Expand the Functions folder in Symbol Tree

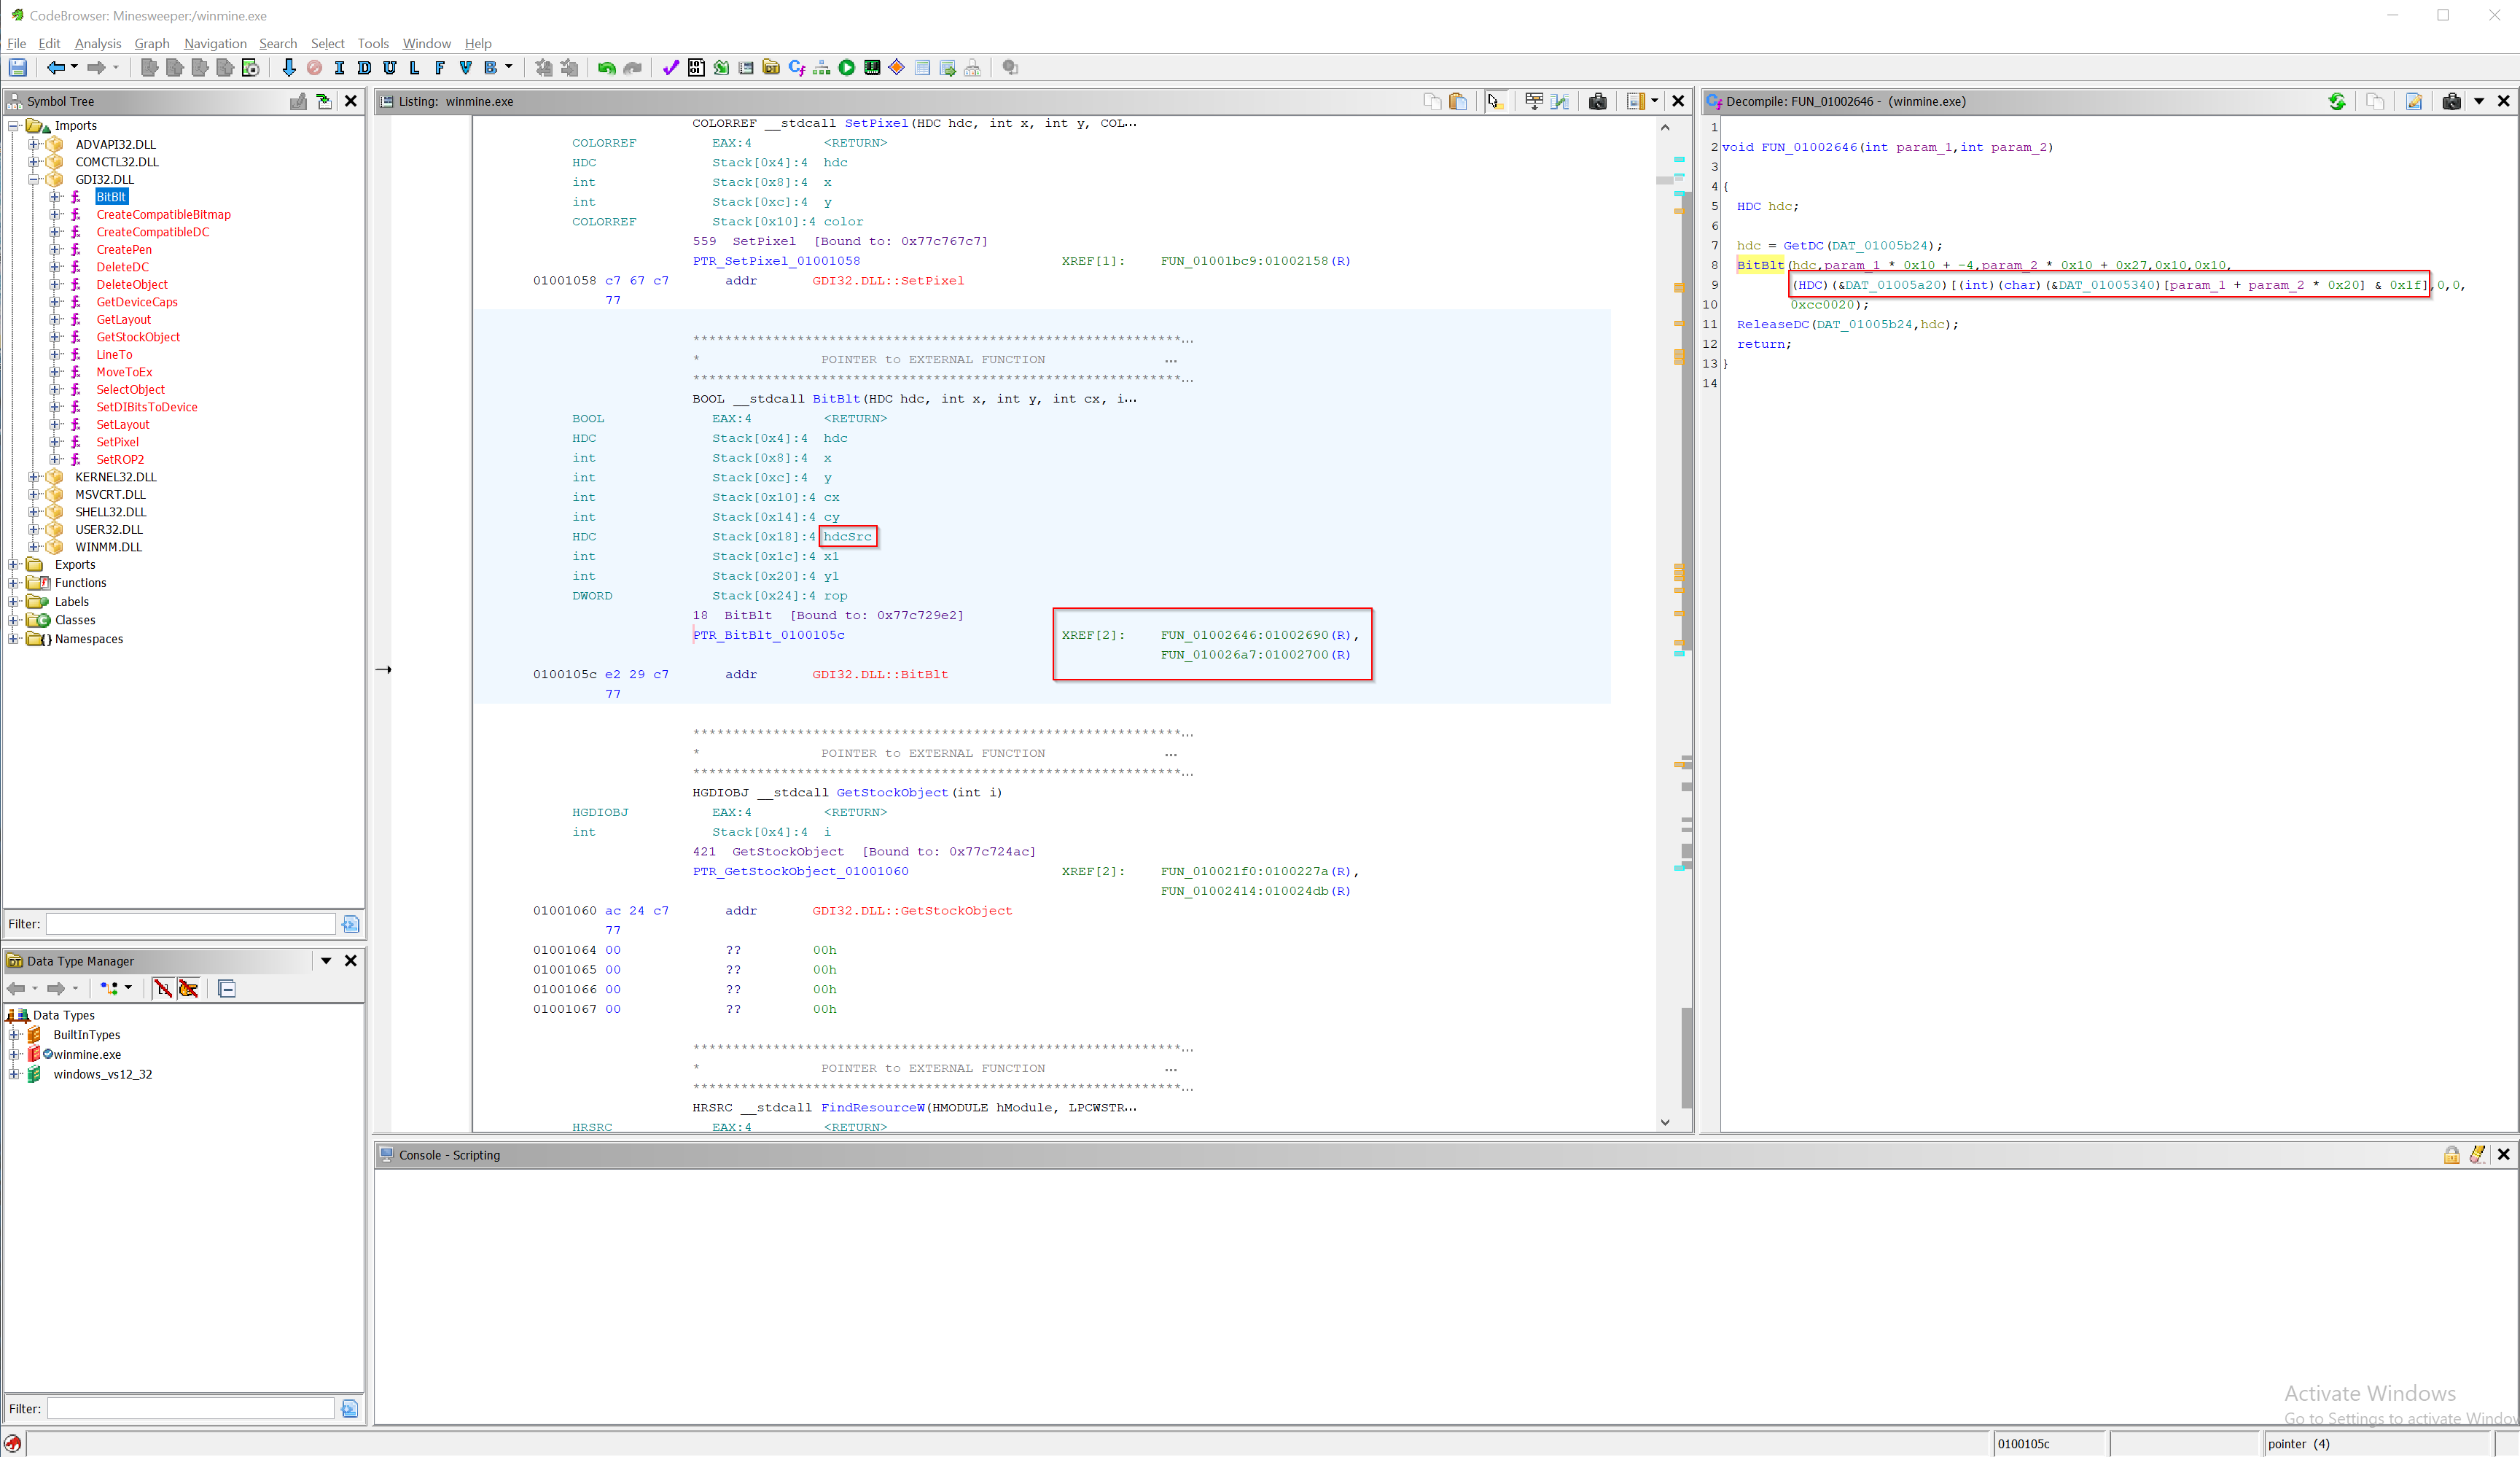coord(14,583)
